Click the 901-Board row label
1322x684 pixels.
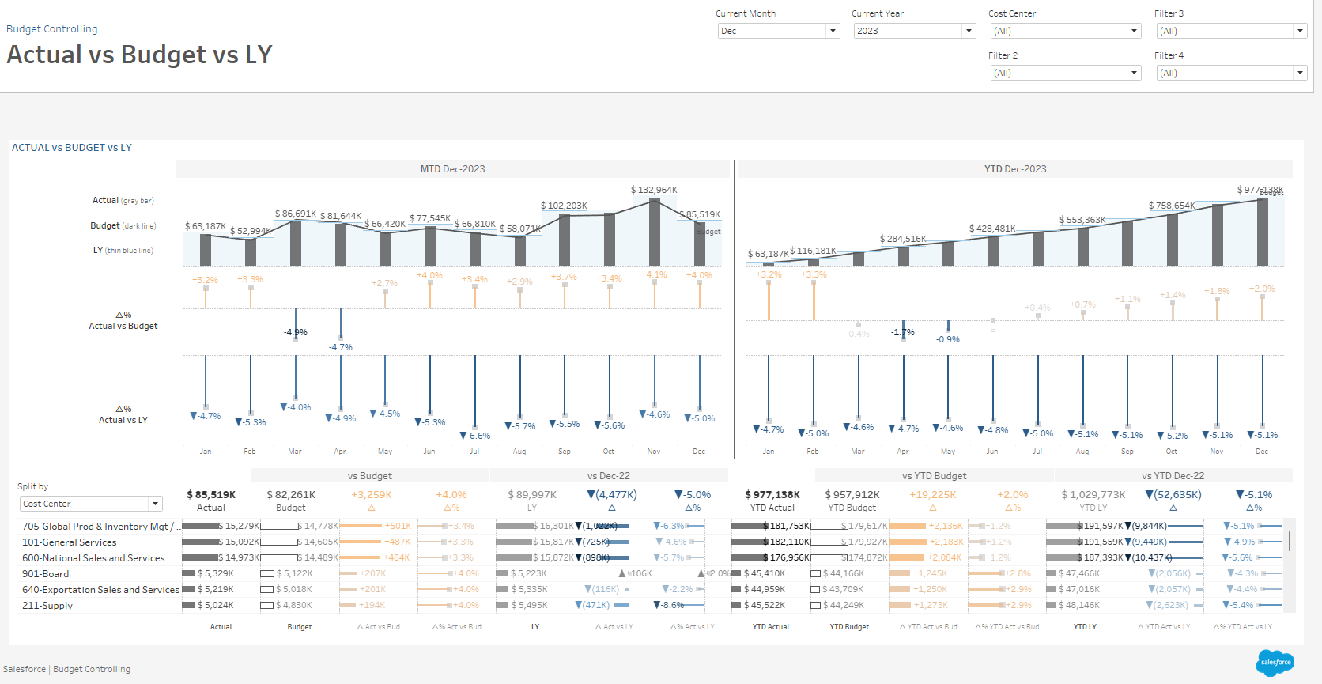46,574
